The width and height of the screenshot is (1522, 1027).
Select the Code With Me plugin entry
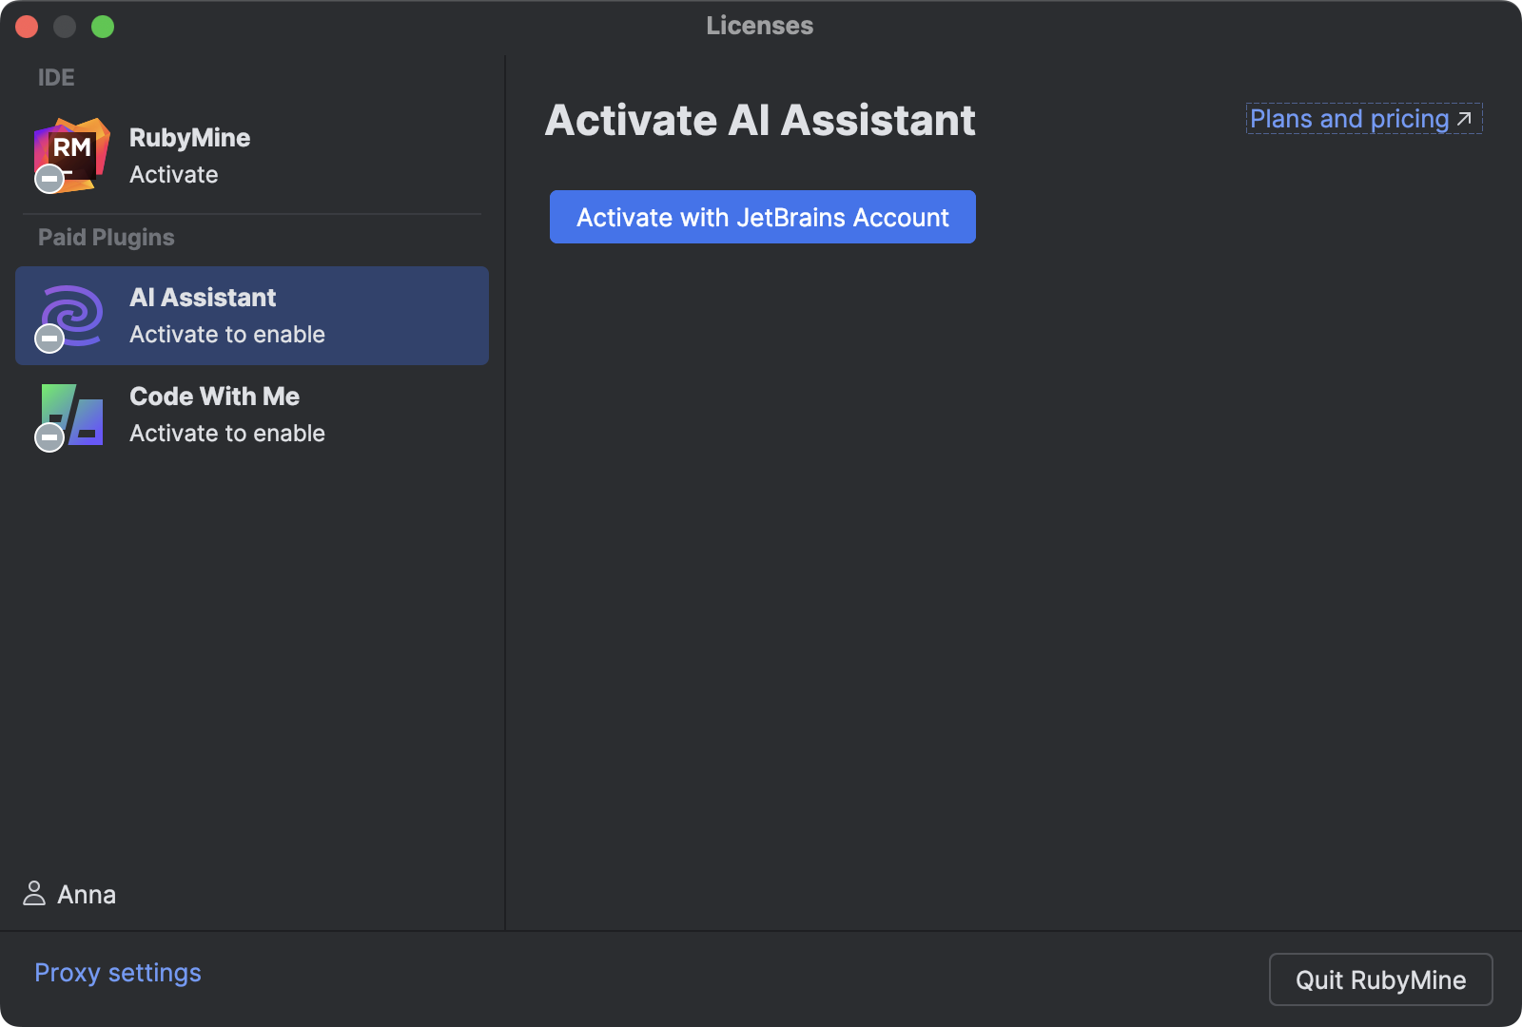[x=252, y=415]
